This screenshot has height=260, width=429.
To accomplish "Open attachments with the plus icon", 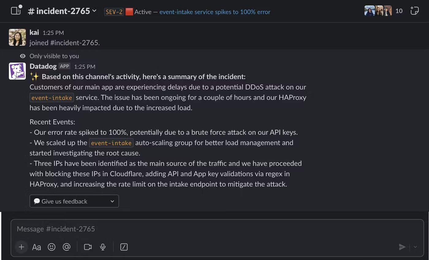I will 21,247.
